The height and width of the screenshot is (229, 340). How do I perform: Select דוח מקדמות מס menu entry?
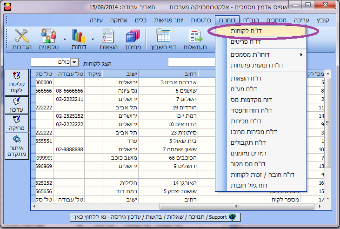click(261, 100)
